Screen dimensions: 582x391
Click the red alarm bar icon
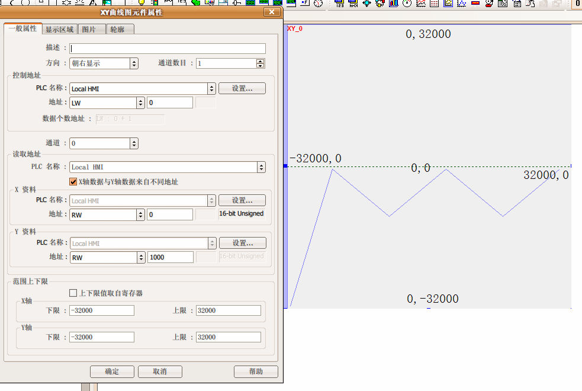pyautogui.click(x=475, y=4)
